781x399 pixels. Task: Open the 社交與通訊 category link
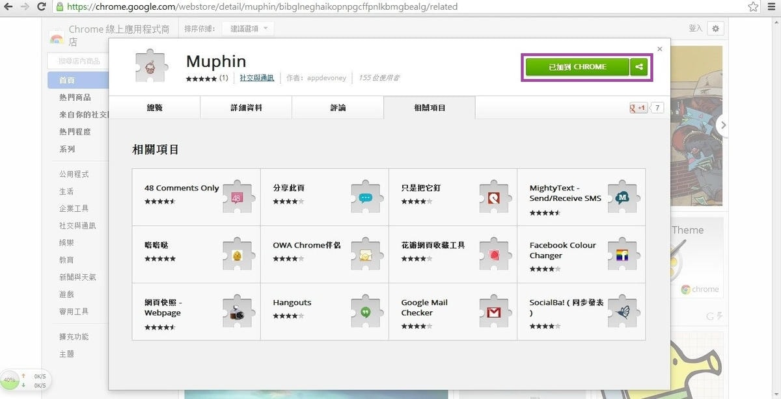[x=257, y=77]
